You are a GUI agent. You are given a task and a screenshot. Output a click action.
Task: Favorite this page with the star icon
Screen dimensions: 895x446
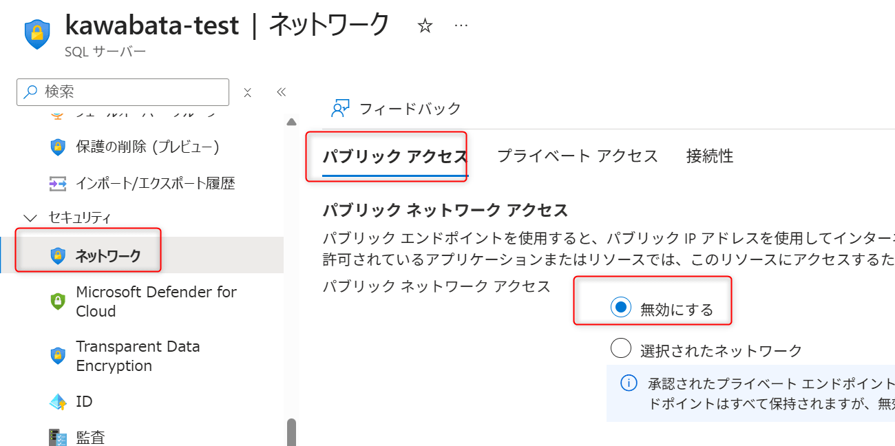tap(425, 26)
